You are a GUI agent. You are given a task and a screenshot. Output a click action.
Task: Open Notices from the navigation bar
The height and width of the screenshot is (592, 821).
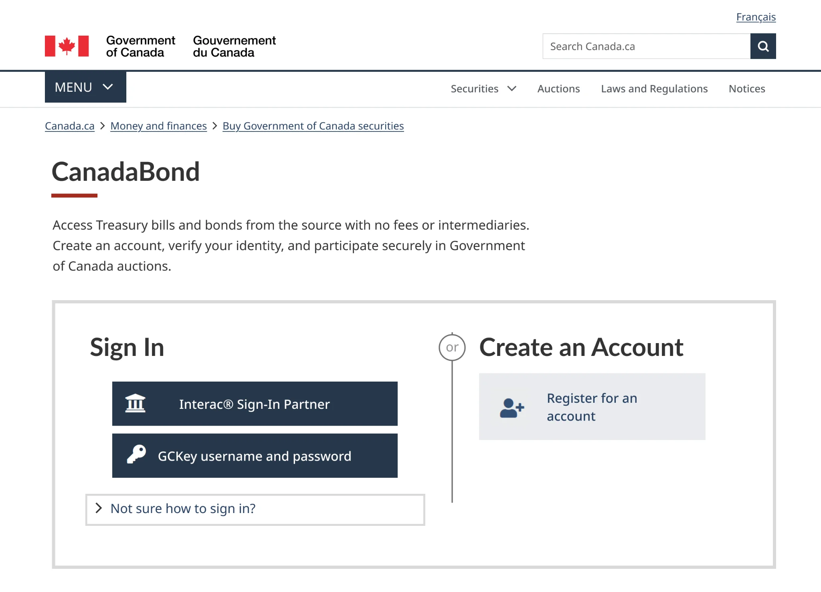(746, 89)
